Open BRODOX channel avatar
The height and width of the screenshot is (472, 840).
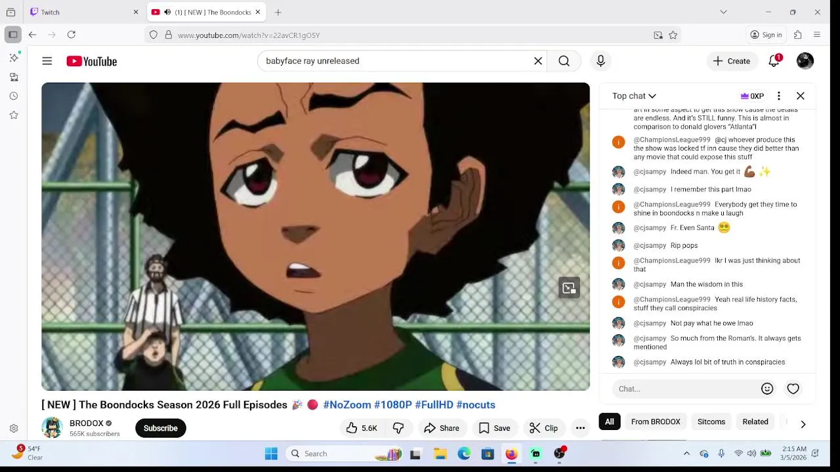point(52,428)
